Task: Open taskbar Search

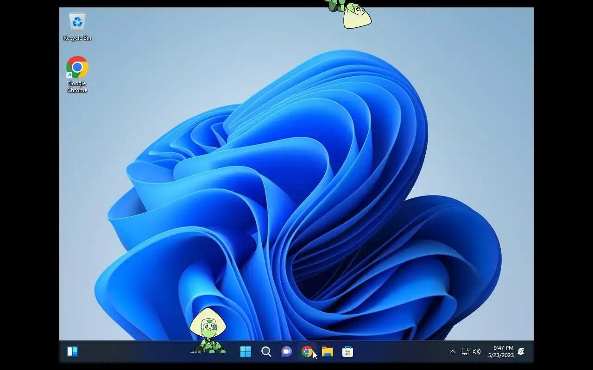Action: coord(266,352)
